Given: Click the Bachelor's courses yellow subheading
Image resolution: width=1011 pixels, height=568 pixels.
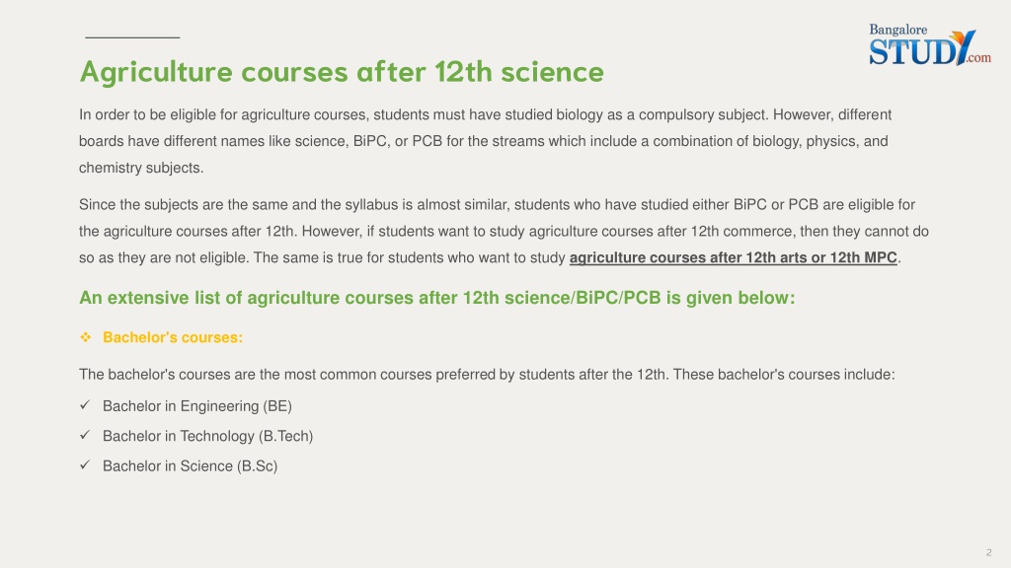Looking at the screenshot, I should click(173, 337).
